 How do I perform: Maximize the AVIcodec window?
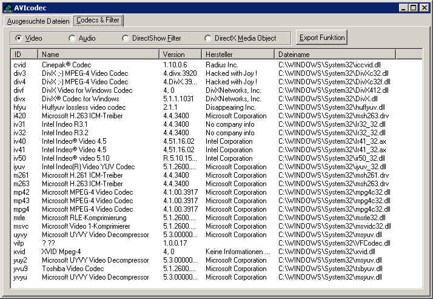[414, 8]
